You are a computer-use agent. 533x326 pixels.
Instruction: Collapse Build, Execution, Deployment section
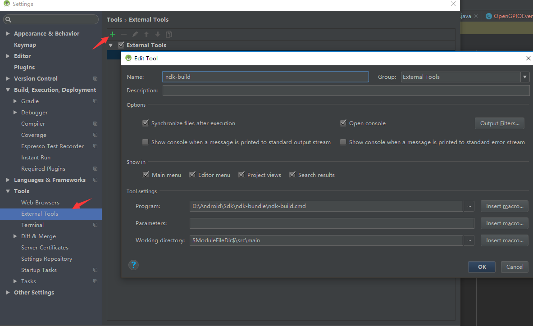(8, 90)
